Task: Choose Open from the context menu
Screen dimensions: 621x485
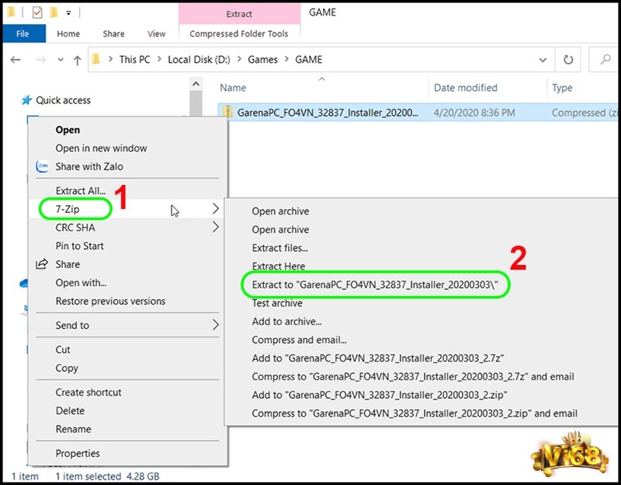Action: click(68, 130)
